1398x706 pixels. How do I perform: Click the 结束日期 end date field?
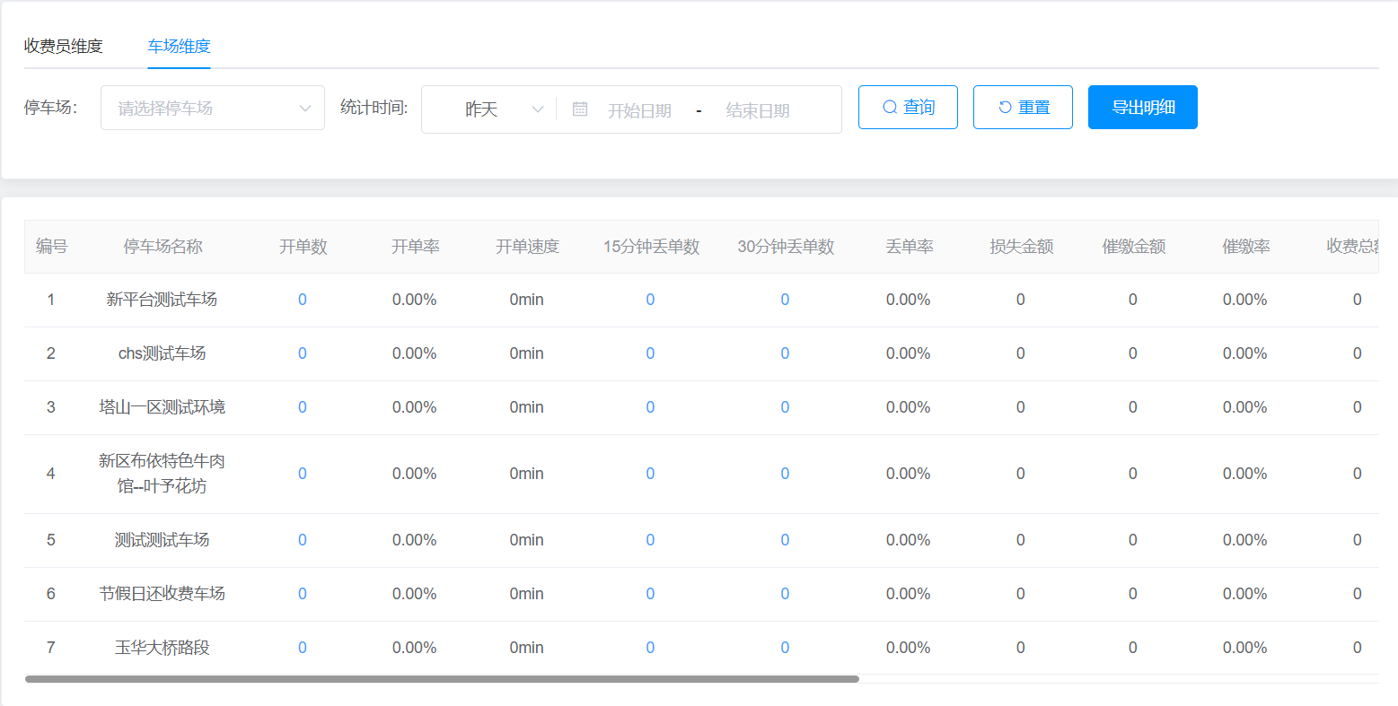point(757,110)
